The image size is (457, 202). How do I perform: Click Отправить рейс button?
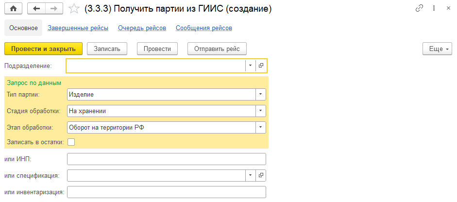click(217, 49)
